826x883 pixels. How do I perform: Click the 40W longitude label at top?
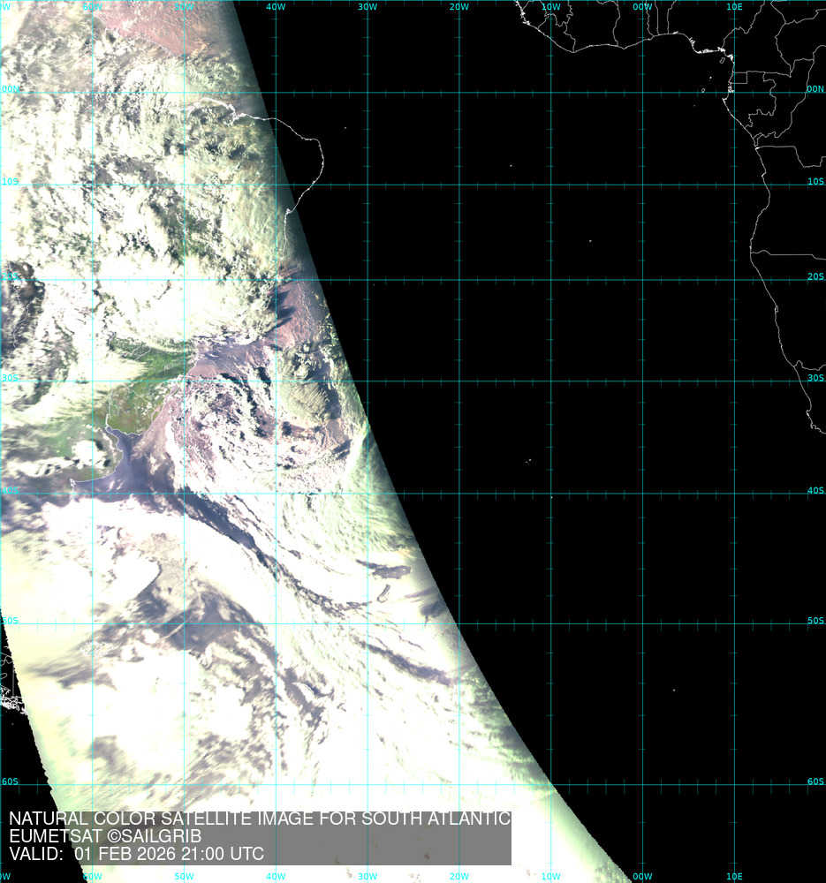[x=276, y=6]
